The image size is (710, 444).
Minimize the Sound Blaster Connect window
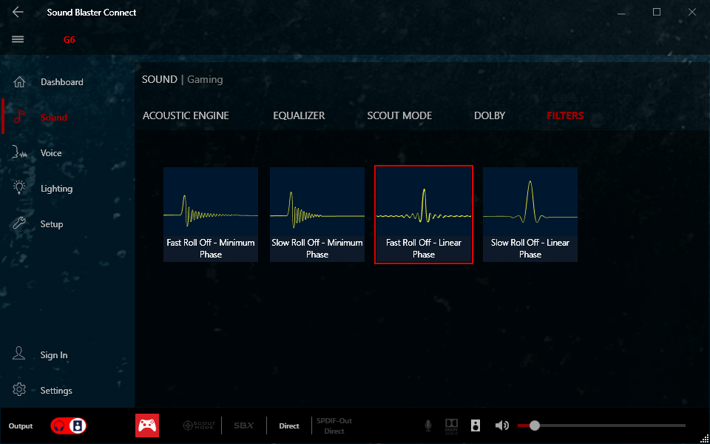(621, 13)
